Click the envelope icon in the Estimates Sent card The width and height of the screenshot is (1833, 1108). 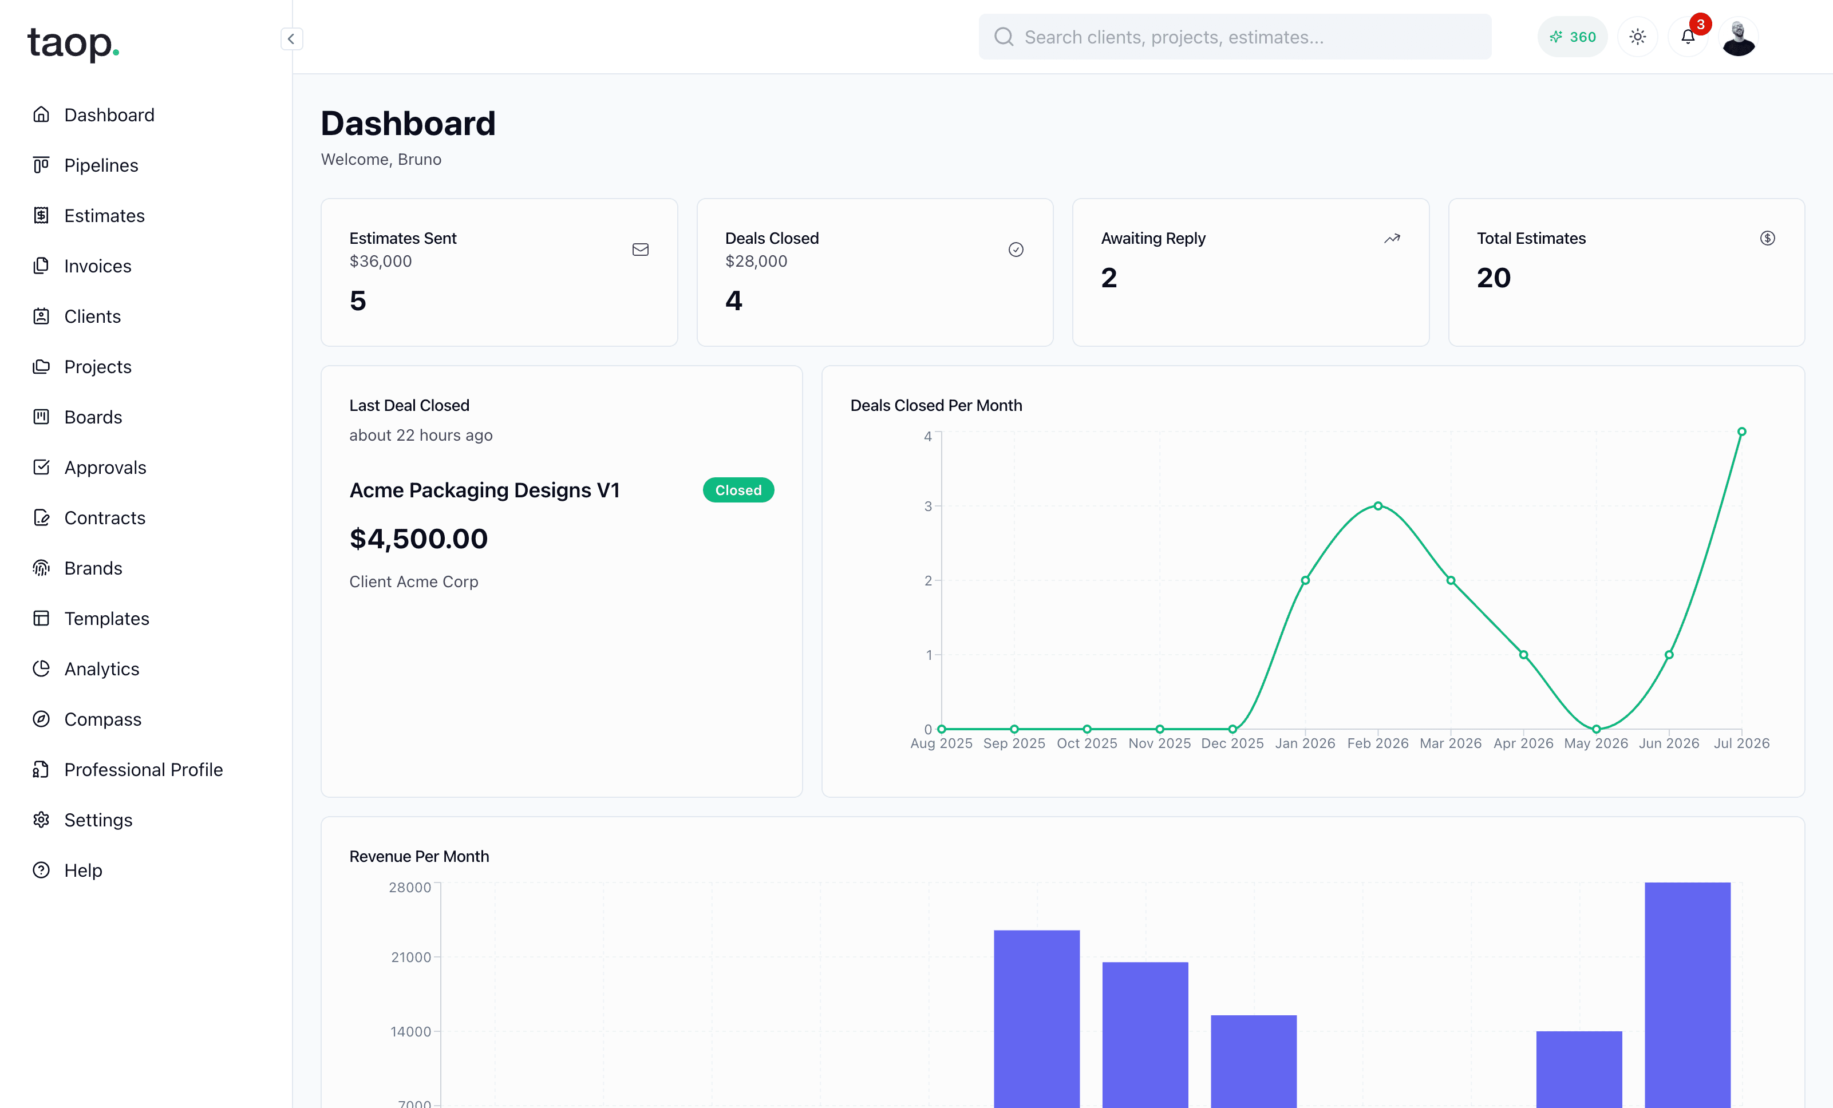click(641, 249)
